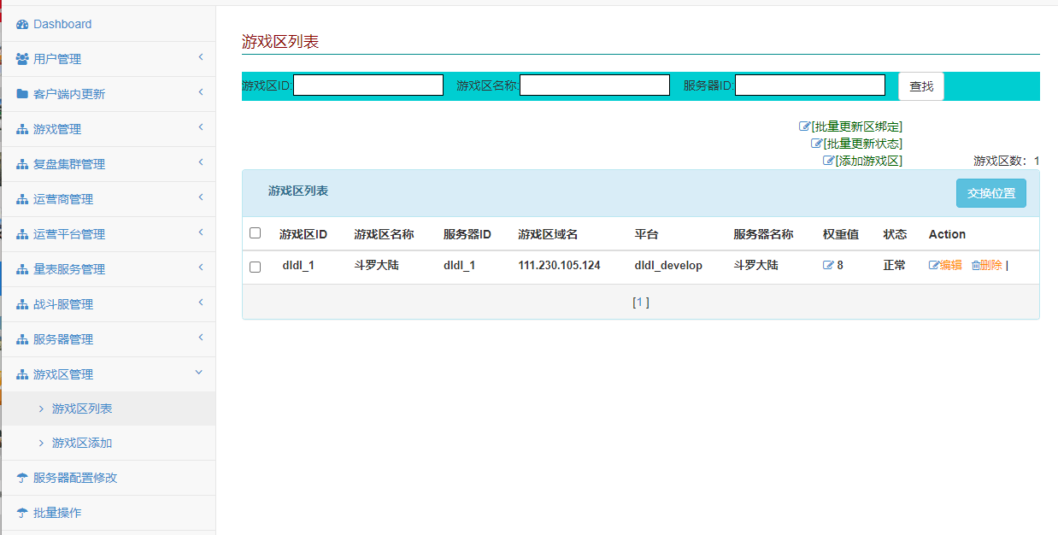Image resolution: width=1058 pixels, height=535 pixels.
Task: Expand the 游戏管理 menu chevron
Action: pyautogui.click(x=200, y=128)
